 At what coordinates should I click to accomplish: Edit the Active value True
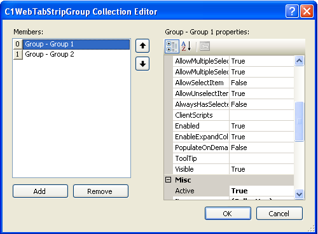click(x=261, y=191)
